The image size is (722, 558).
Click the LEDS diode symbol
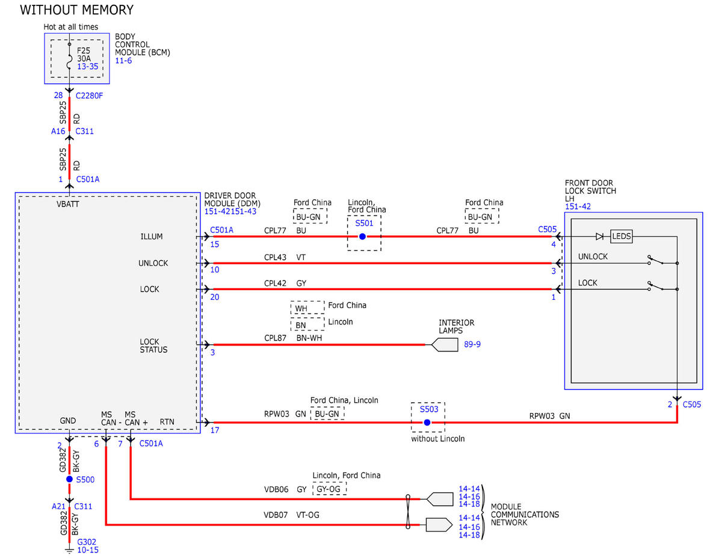pos(599,237)
